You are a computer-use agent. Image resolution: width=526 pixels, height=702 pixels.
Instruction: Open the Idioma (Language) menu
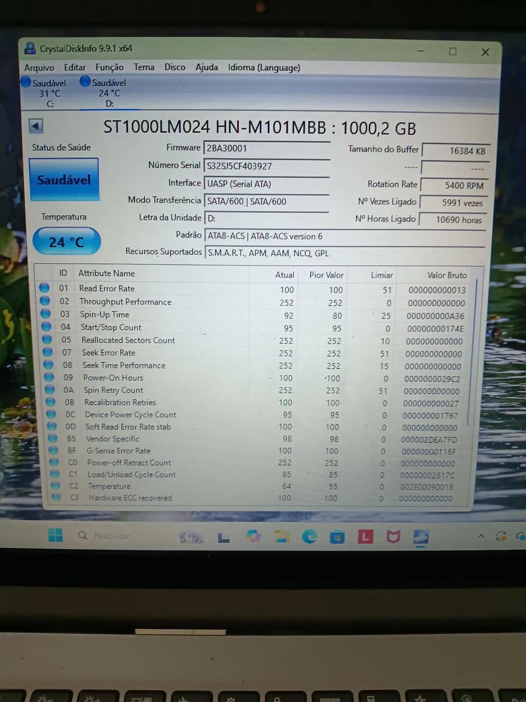pos(264,67)
